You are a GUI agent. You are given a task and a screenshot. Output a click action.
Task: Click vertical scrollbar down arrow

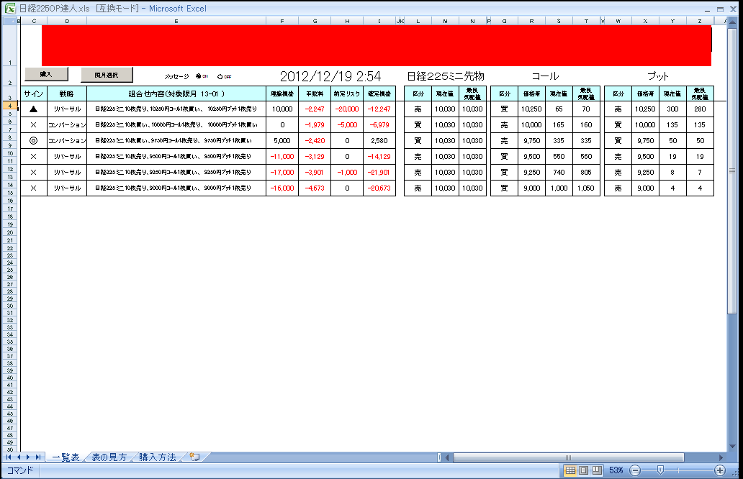point(732,447)
